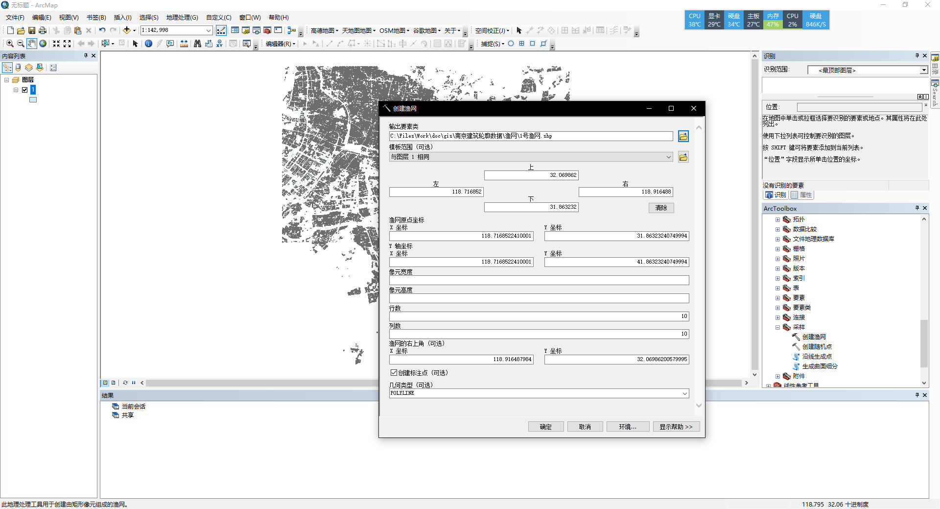The width and height of the screenshot is (940, 509).
Task: Open the Editor toolbar icon beside scale box
Action: 221,30
